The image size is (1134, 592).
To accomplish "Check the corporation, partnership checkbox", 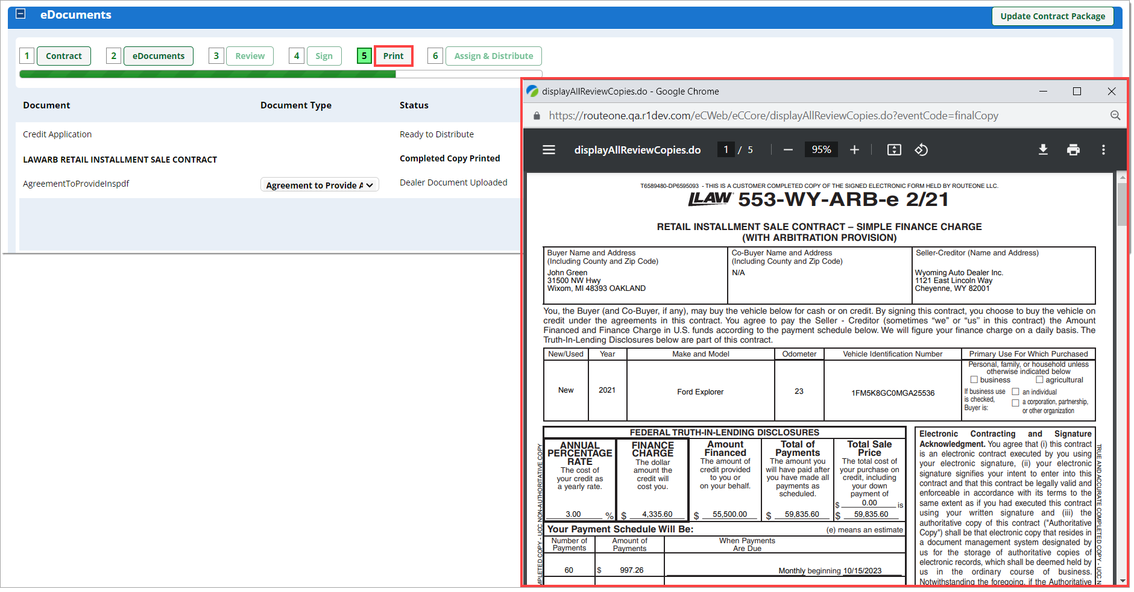I will pyautogui.click(x=1015, y=402).
